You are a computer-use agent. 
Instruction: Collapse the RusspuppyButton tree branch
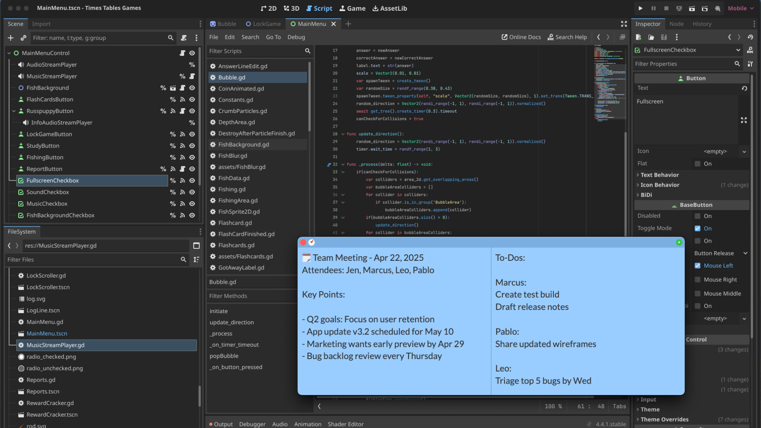13,111
